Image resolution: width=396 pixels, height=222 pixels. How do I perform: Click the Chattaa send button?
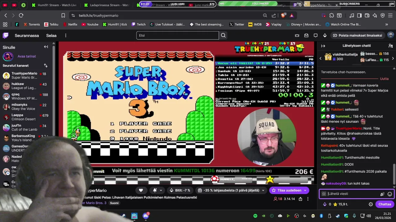pos(385,204)
